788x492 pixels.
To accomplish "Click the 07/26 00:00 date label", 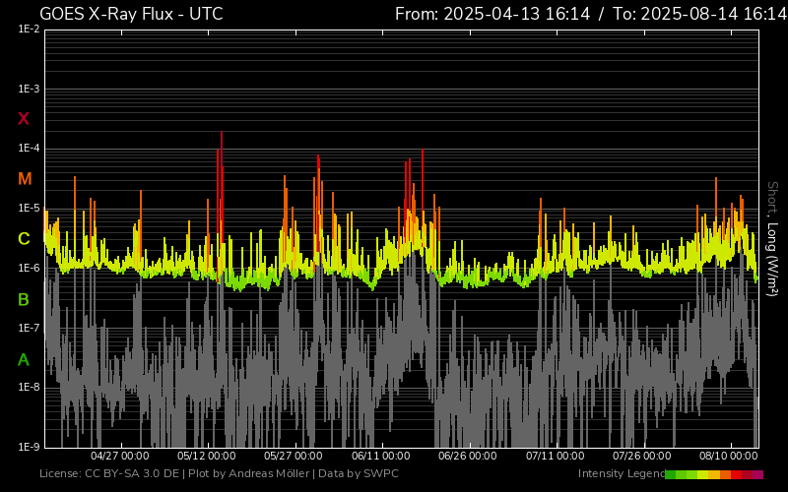I will point(642,457).
